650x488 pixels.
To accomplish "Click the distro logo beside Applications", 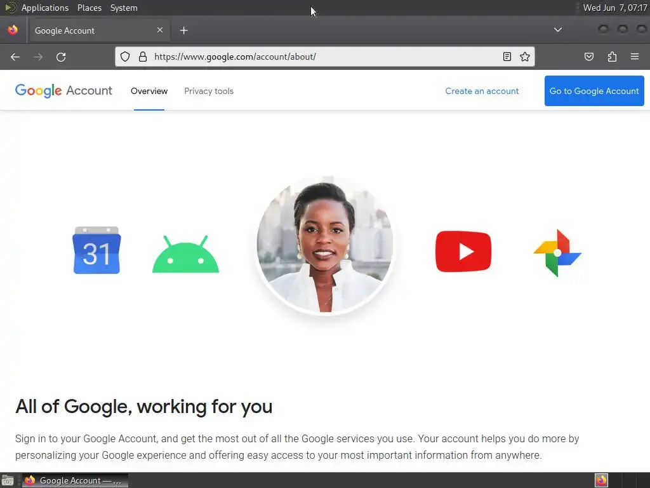I will (10, 8).
